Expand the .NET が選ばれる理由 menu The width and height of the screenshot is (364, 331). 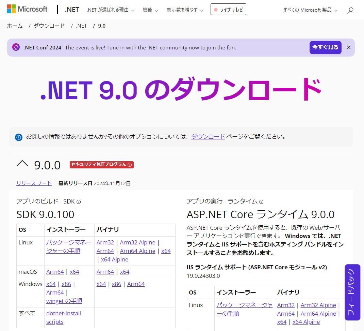pyautogui.click(x=111, y=10)
